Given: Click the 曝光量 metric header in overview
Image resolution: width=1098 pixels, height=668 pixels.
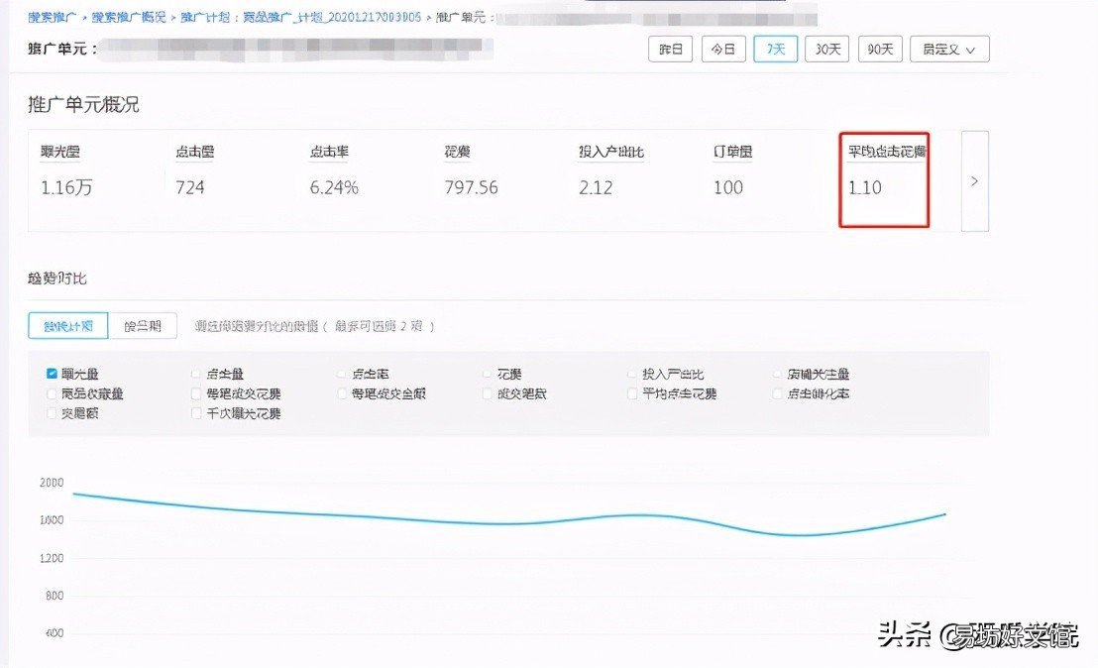Looking at the screenshot, I should (x=60, y=152).
